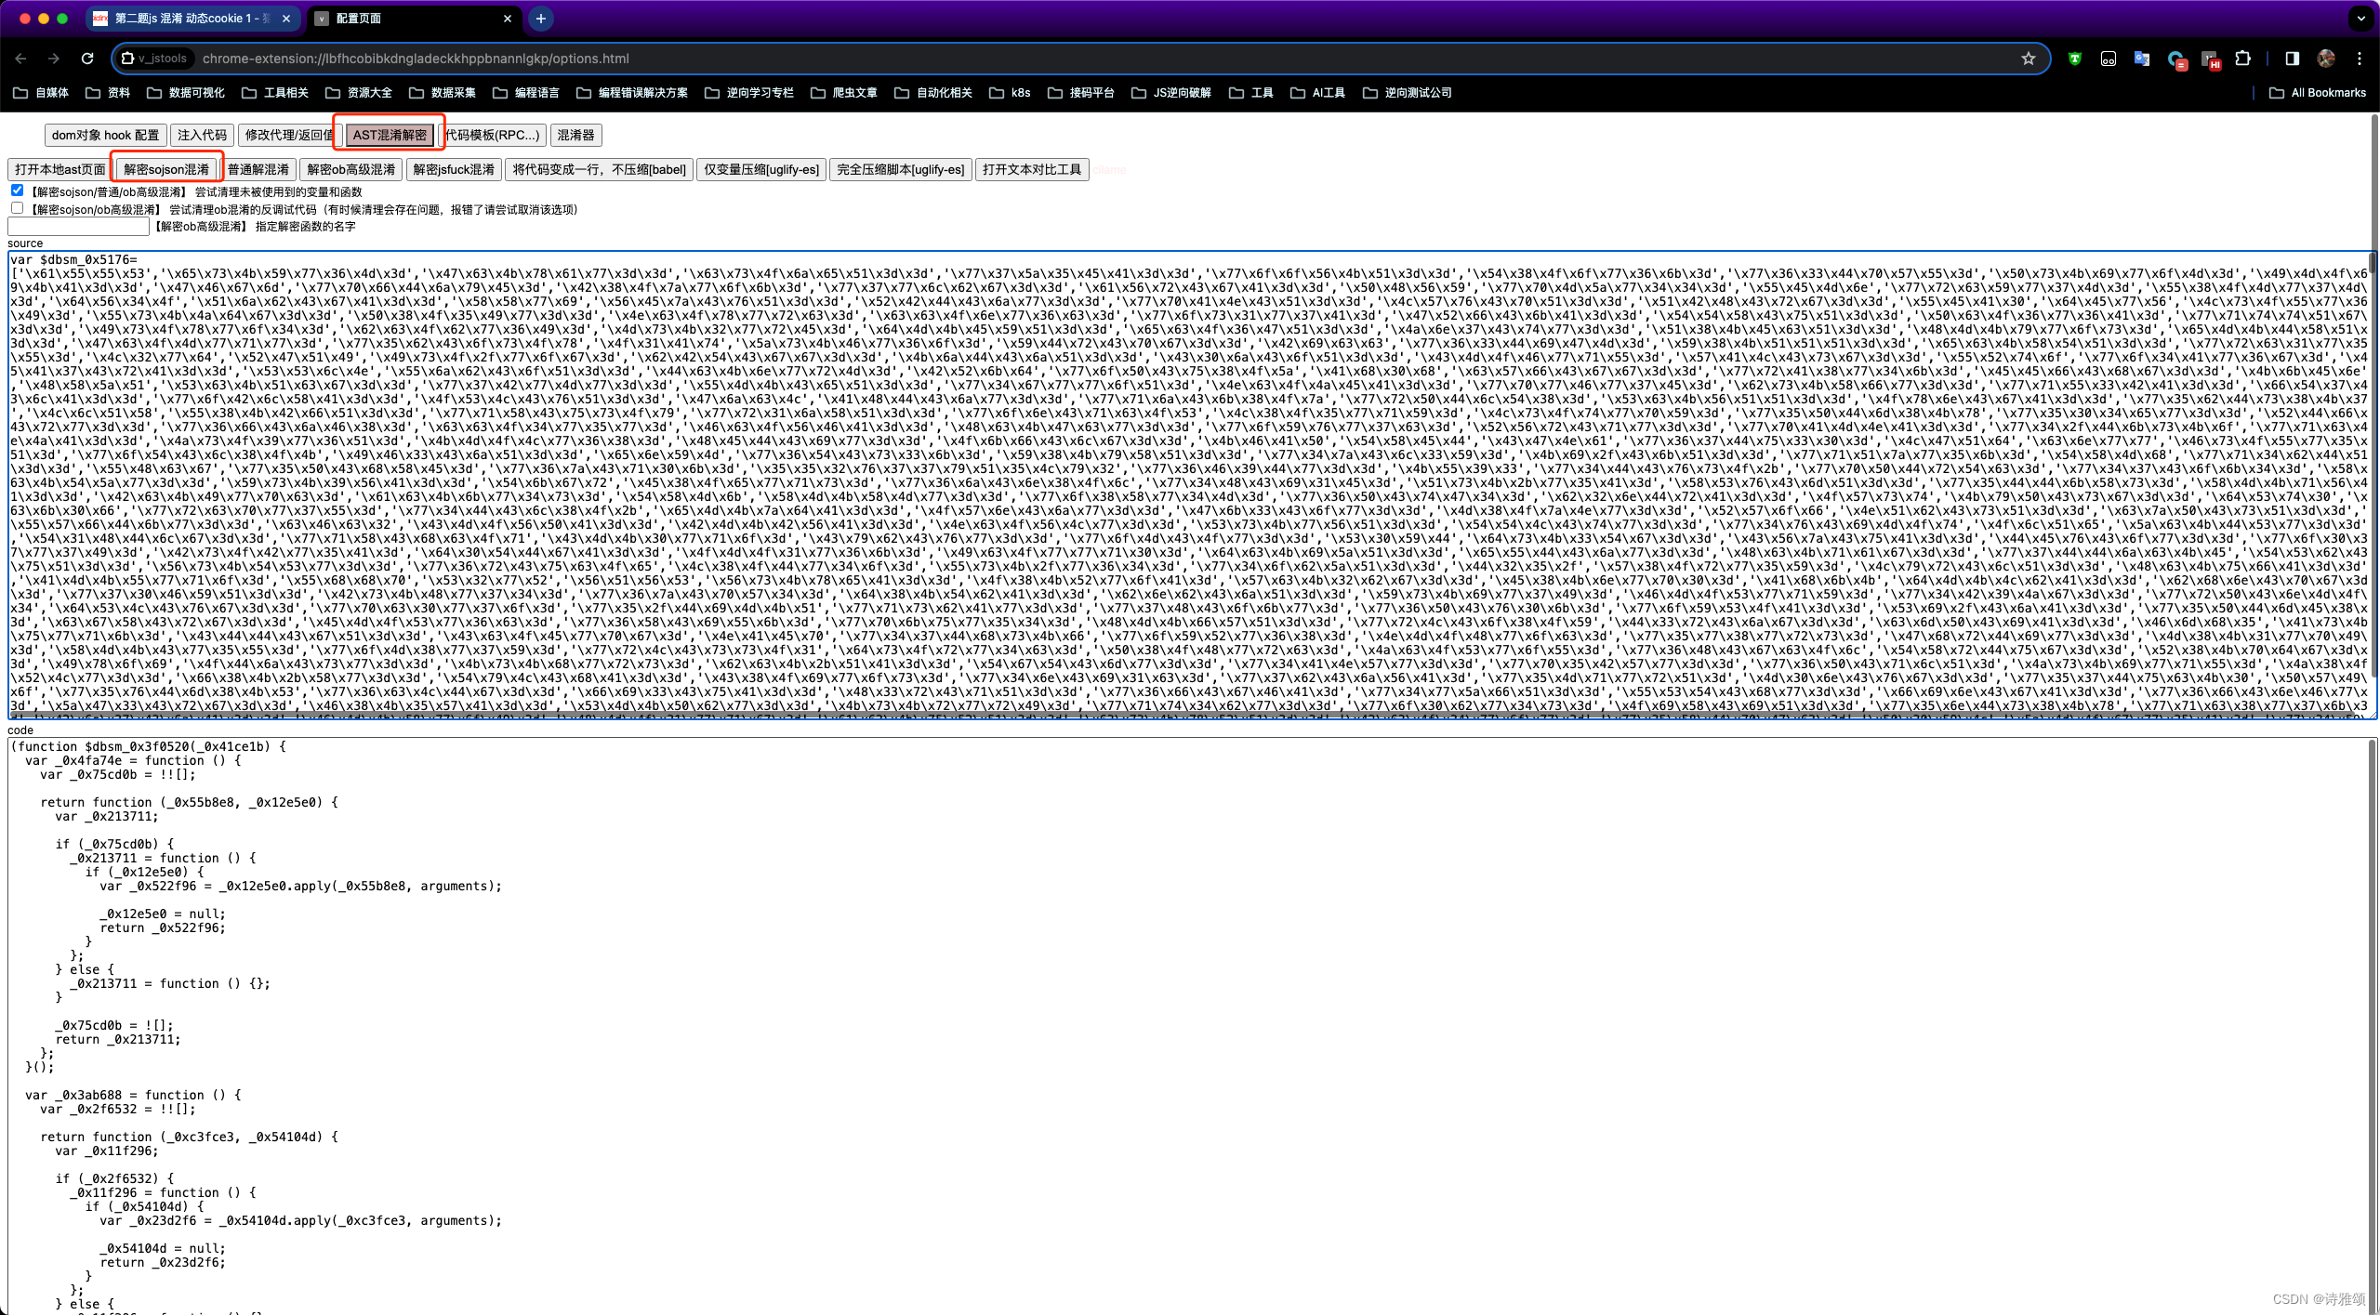Open the Extensions puzzle piece menu
The image size is (2380, 1315).
coord(2242,59)
